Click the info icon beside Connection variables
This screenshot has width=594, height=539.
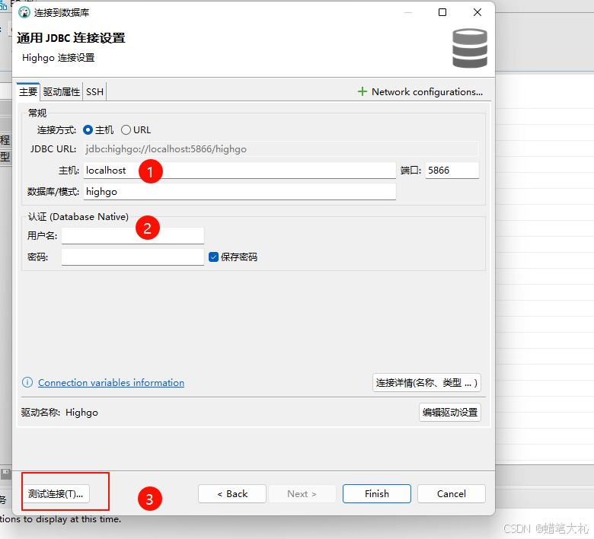27,383
